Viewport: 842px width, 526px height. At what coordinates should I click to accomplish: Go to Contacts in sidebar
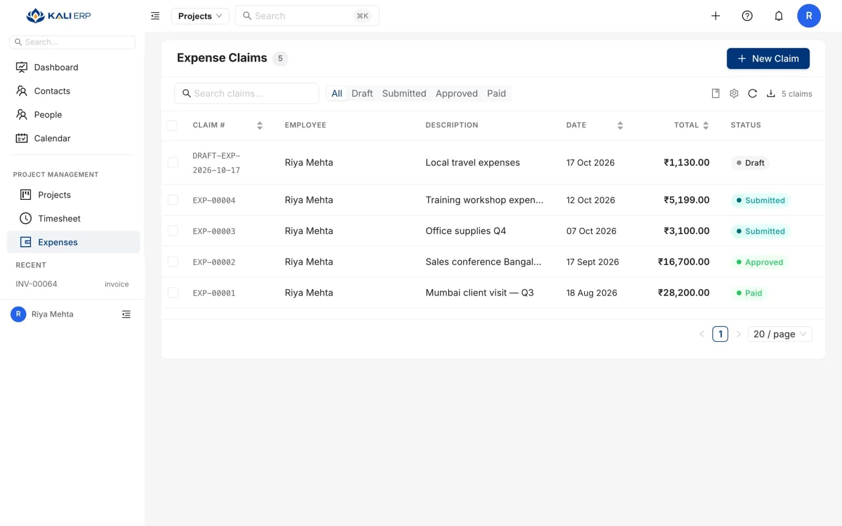[x=74, y=91]
